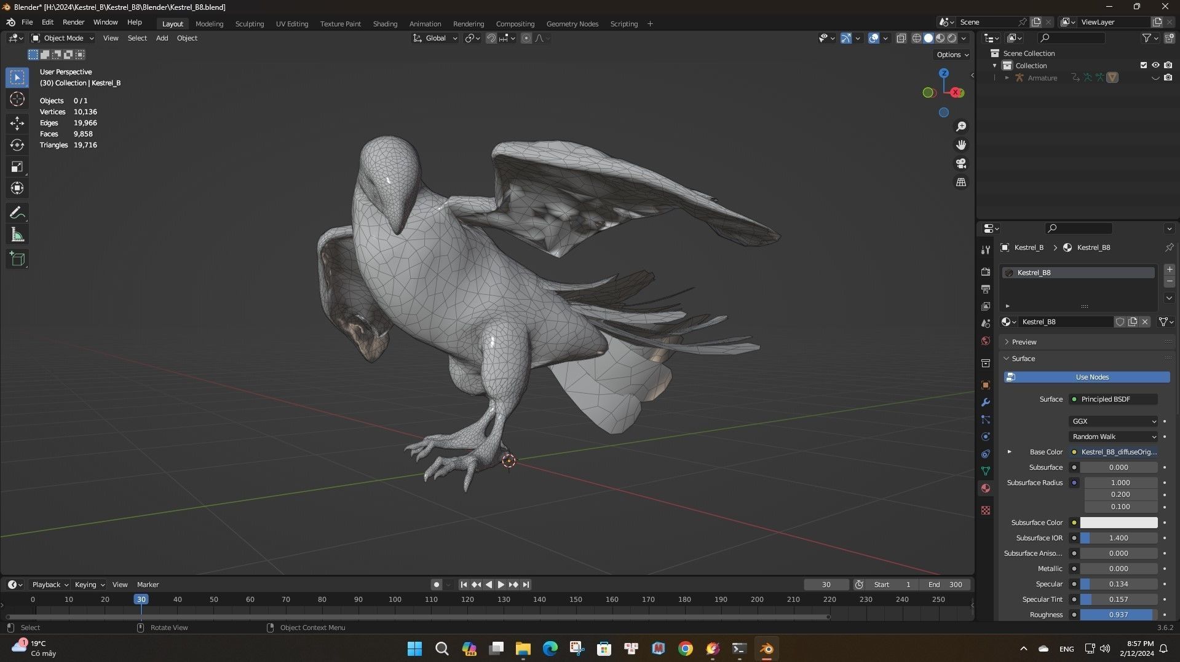Open the File menu

[x=27, y=22]
